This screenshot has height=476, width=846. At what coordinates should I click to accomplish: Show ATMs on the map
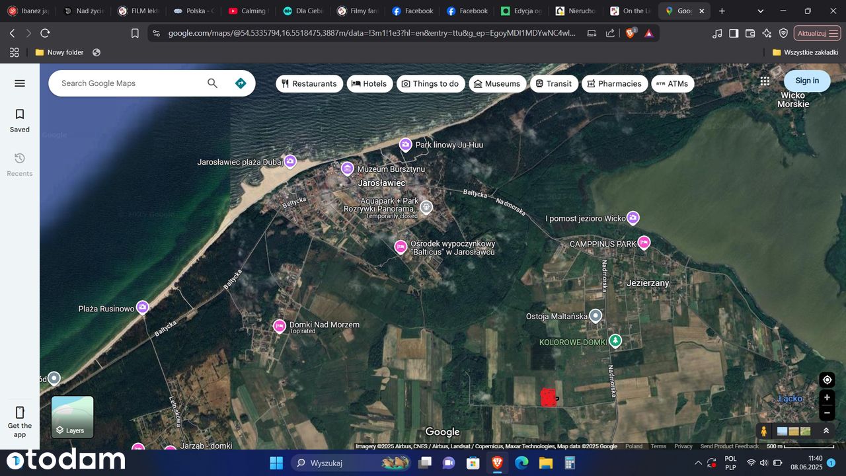point(672,83)
